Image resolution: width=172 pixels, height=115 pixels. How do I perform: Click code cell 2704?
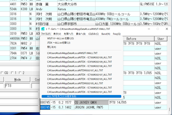(15, 58)
